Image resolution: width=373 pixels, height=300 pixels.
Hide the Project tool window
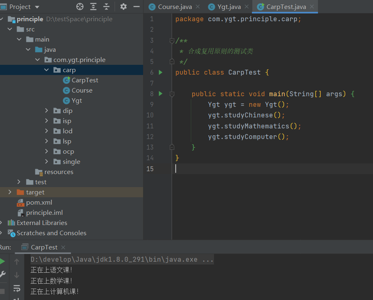137,7
